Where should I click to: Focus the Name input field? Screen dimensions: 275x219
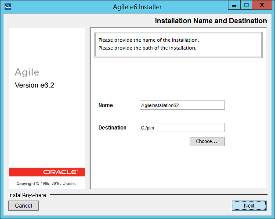[x=182, y=105]
